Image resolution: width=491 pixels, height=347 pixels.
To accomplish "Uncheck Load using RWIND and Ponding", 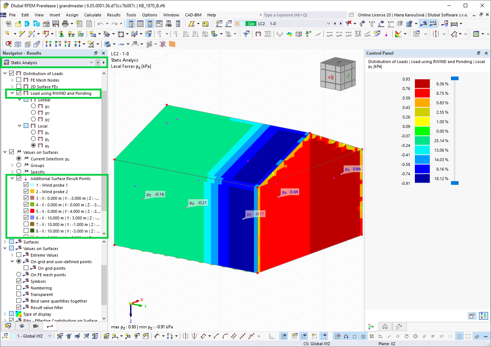I will 19,93.
